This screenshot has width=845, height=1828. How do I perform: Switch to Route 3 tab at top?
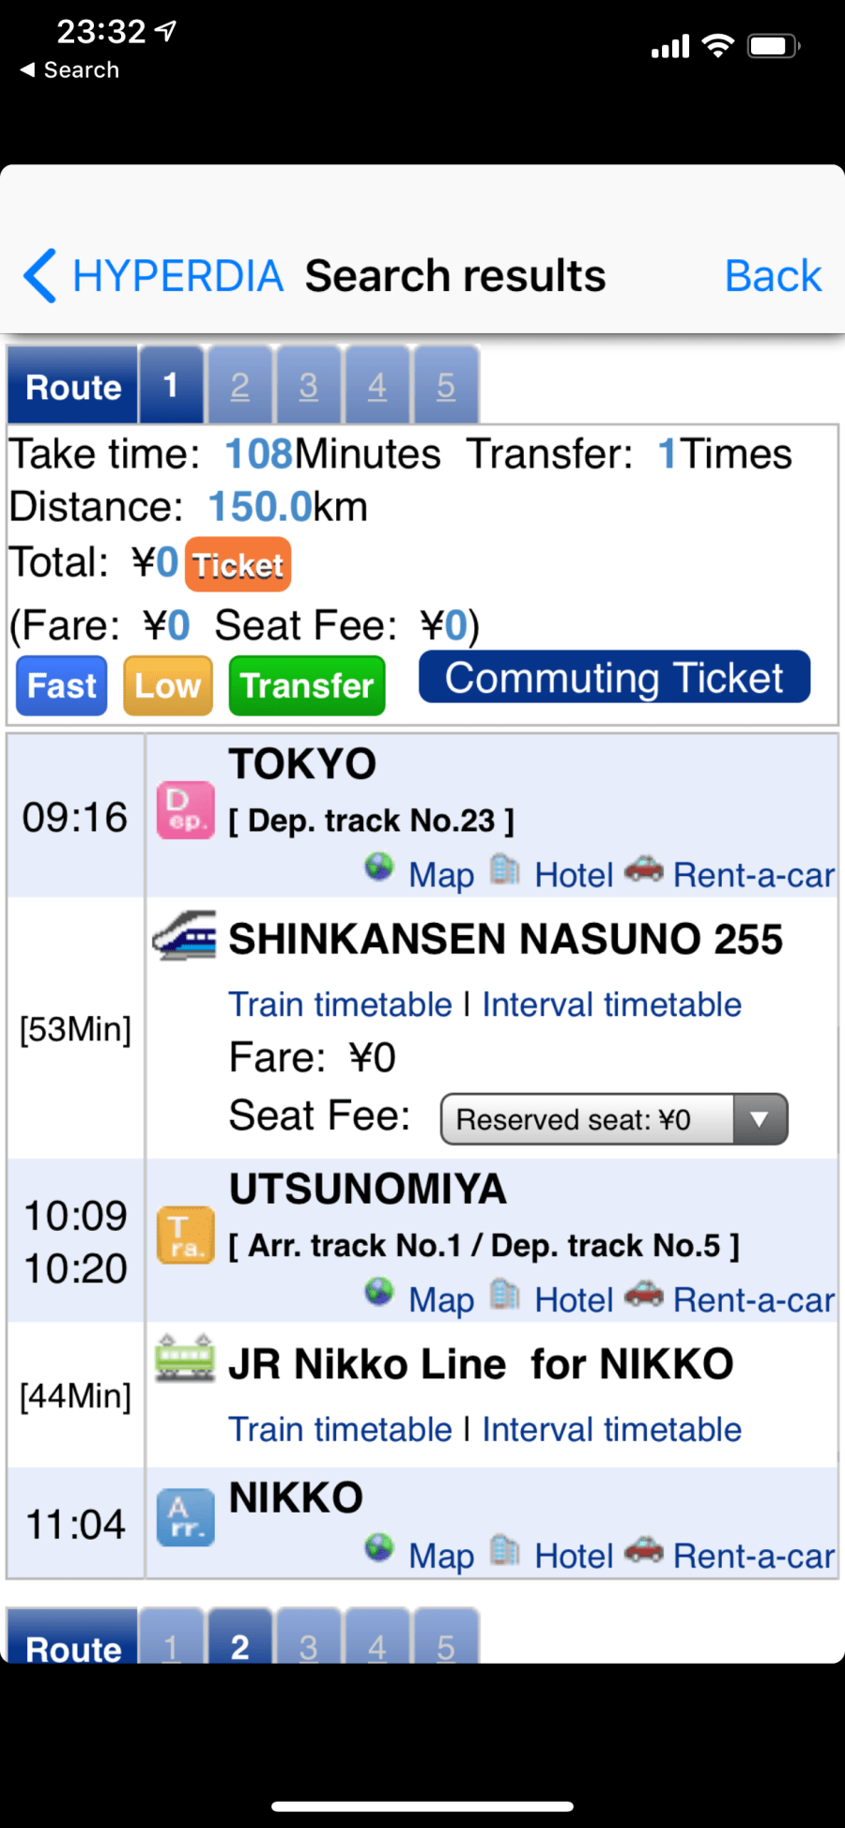tap(308, 386)
